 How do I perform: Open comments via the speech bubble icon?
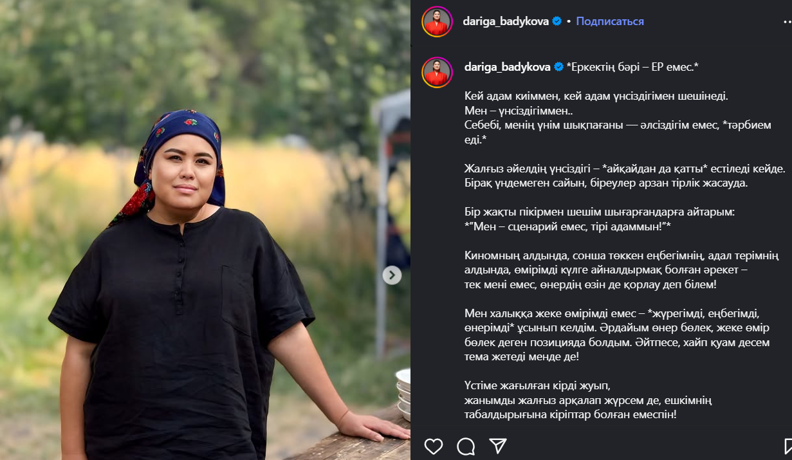tap(466, 446)
